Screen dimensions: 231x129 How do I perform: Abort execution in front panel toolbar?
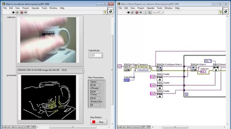pos(22,13)
